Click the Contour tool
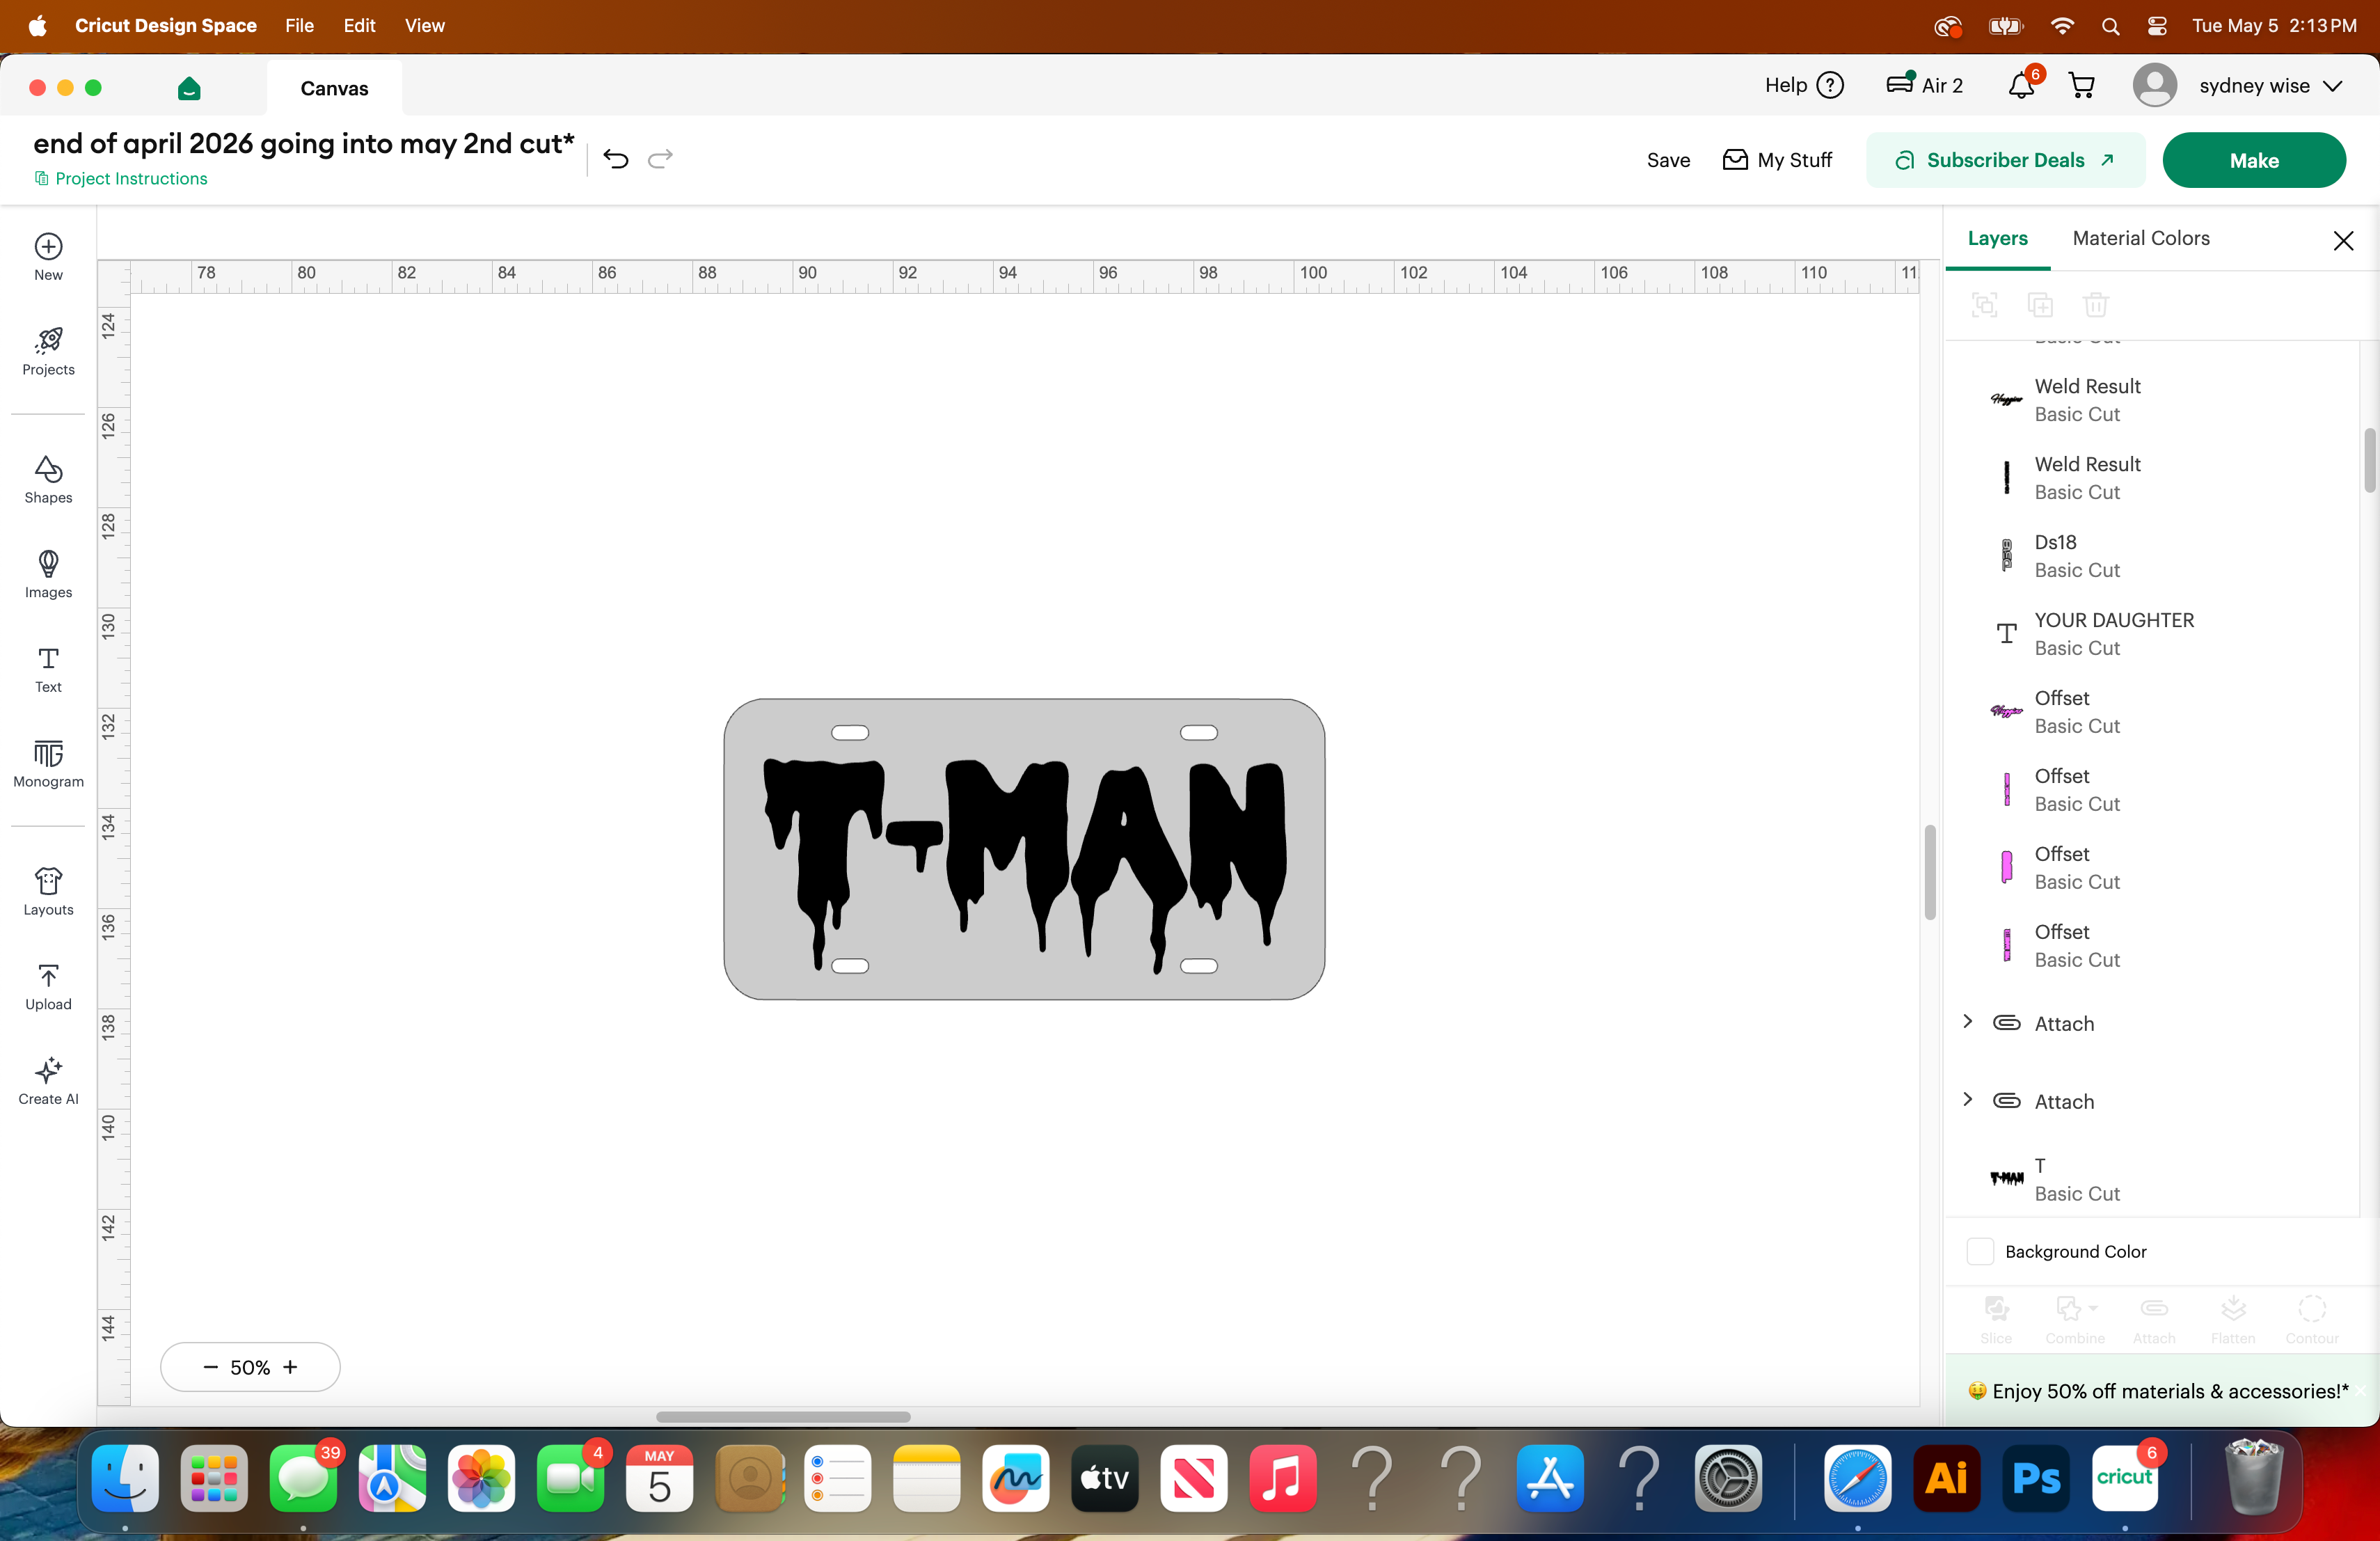The height and width of the screenshot is (1541, 2380). (x=2312, y=1320)
